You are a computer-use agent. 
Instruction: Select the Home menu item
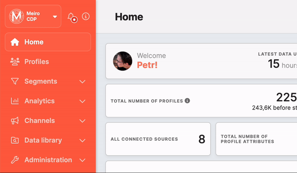(34, 42)
